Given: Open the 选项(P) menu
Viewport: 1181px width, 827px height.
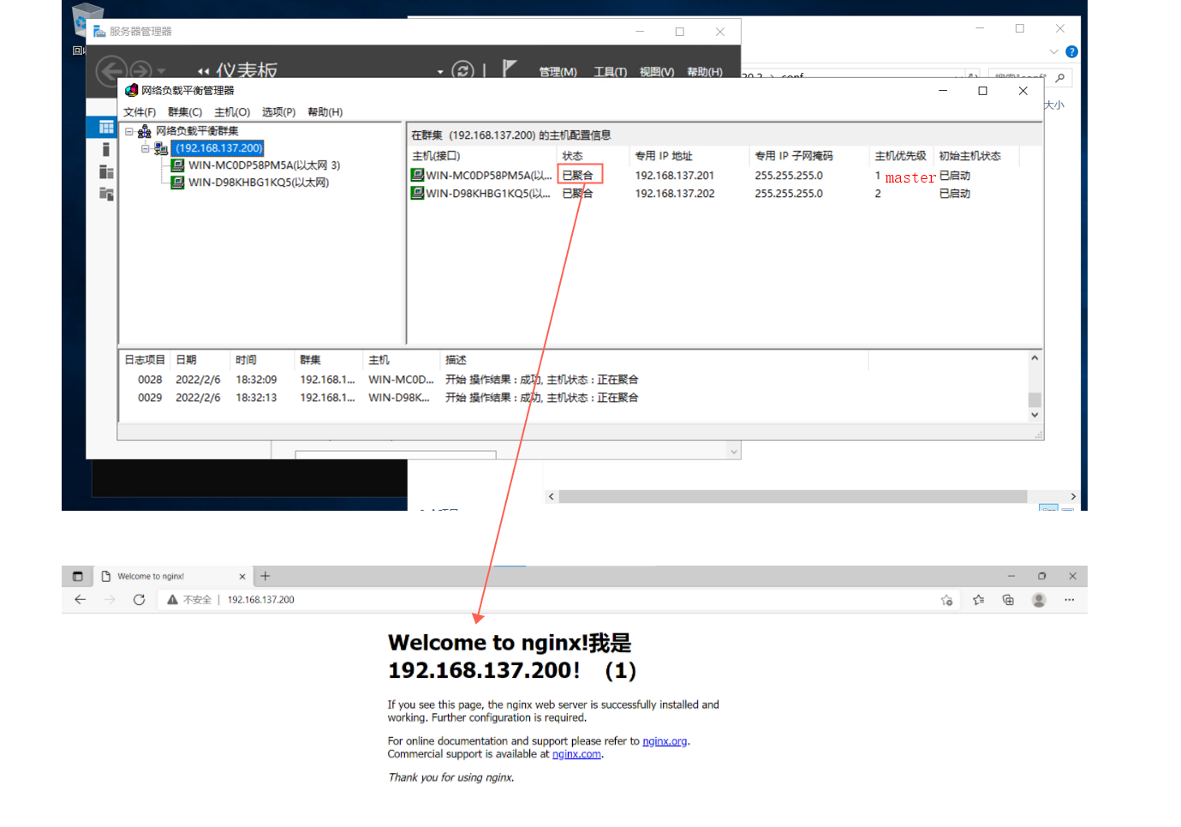Looking at the screenshot, I should click(278, 112).
